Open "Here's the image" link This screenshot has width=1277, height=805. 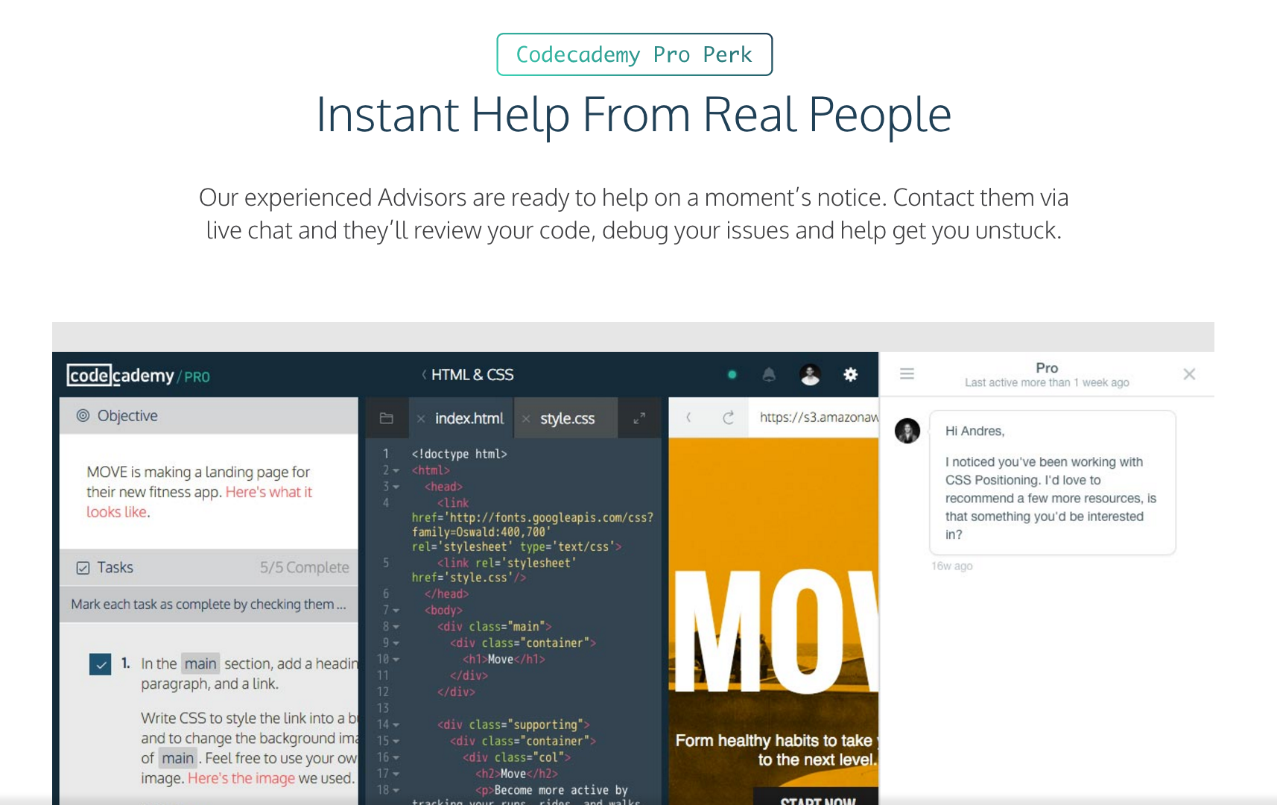[x=241, y=778]
